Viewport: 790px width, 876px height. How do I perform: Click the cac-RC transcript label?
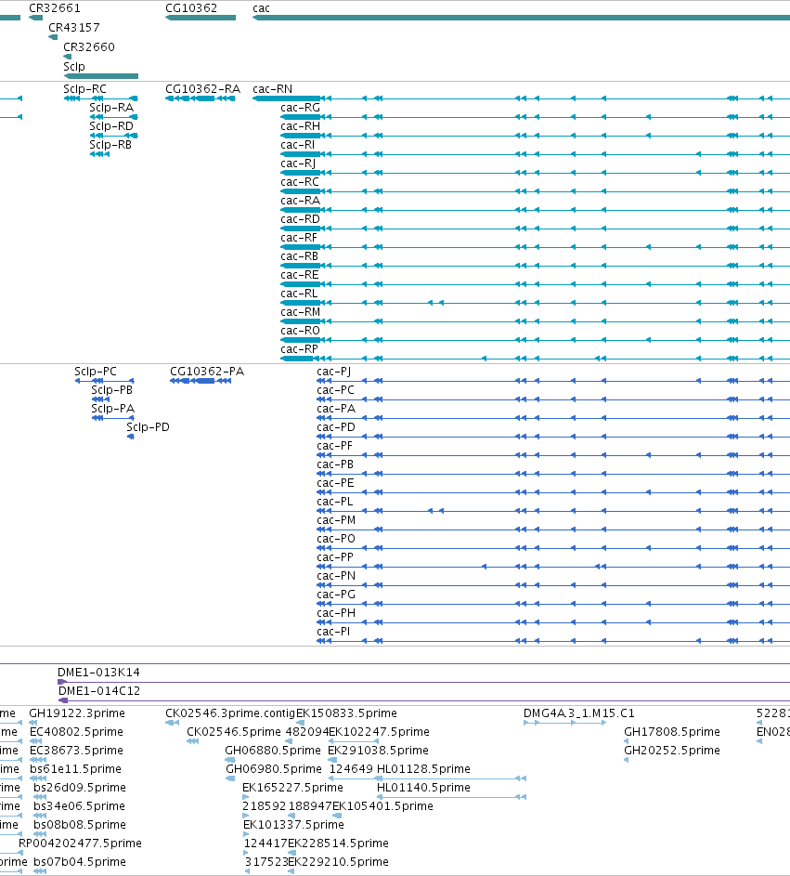coord(300,181)
